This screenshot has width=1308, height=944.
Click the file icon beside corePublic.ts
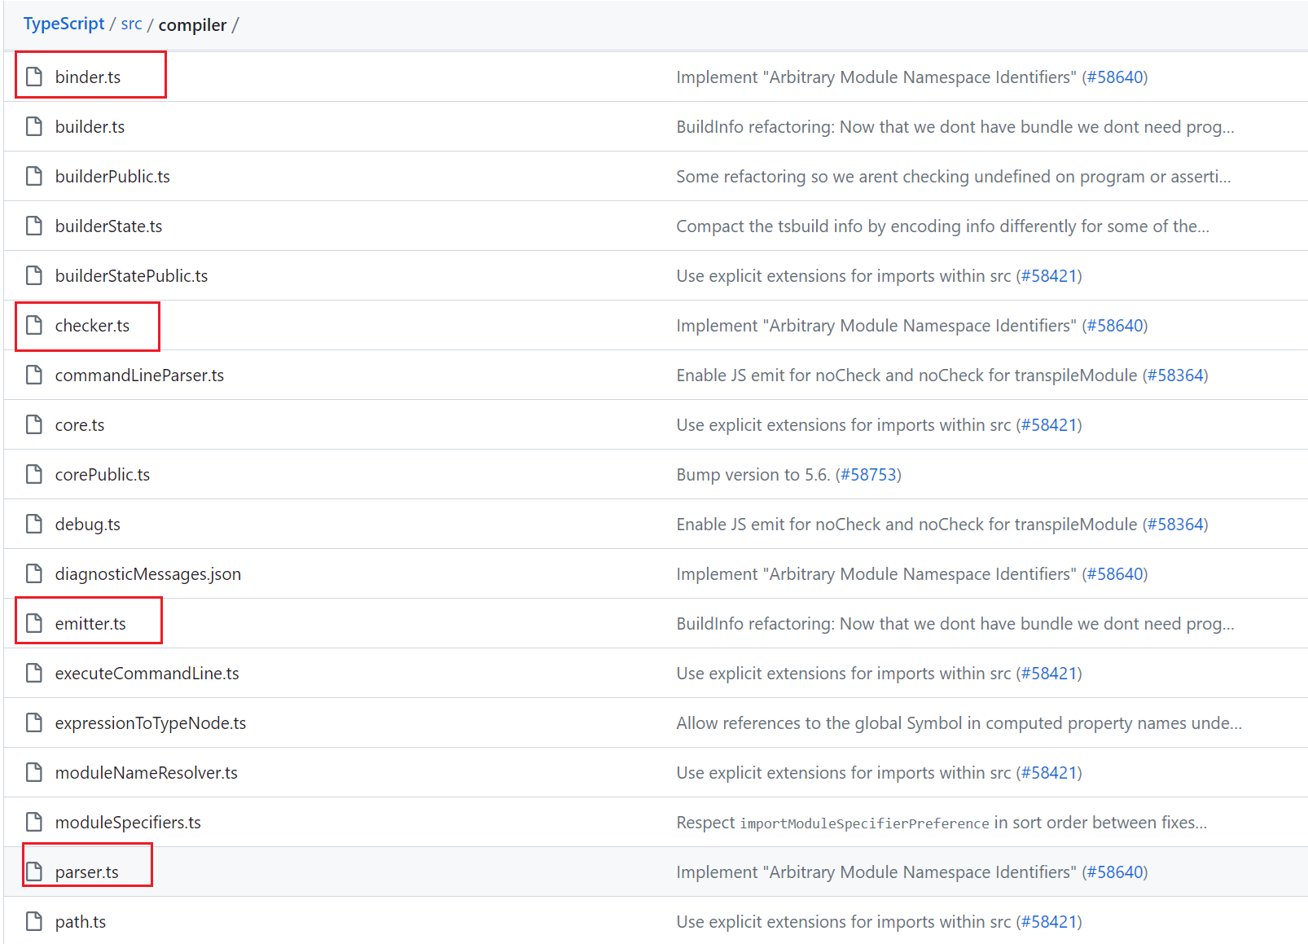(33, 474)
